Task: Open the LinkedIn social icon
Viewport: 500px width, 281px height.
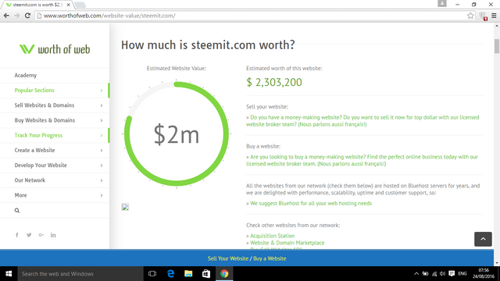Action: pos(53,235)
